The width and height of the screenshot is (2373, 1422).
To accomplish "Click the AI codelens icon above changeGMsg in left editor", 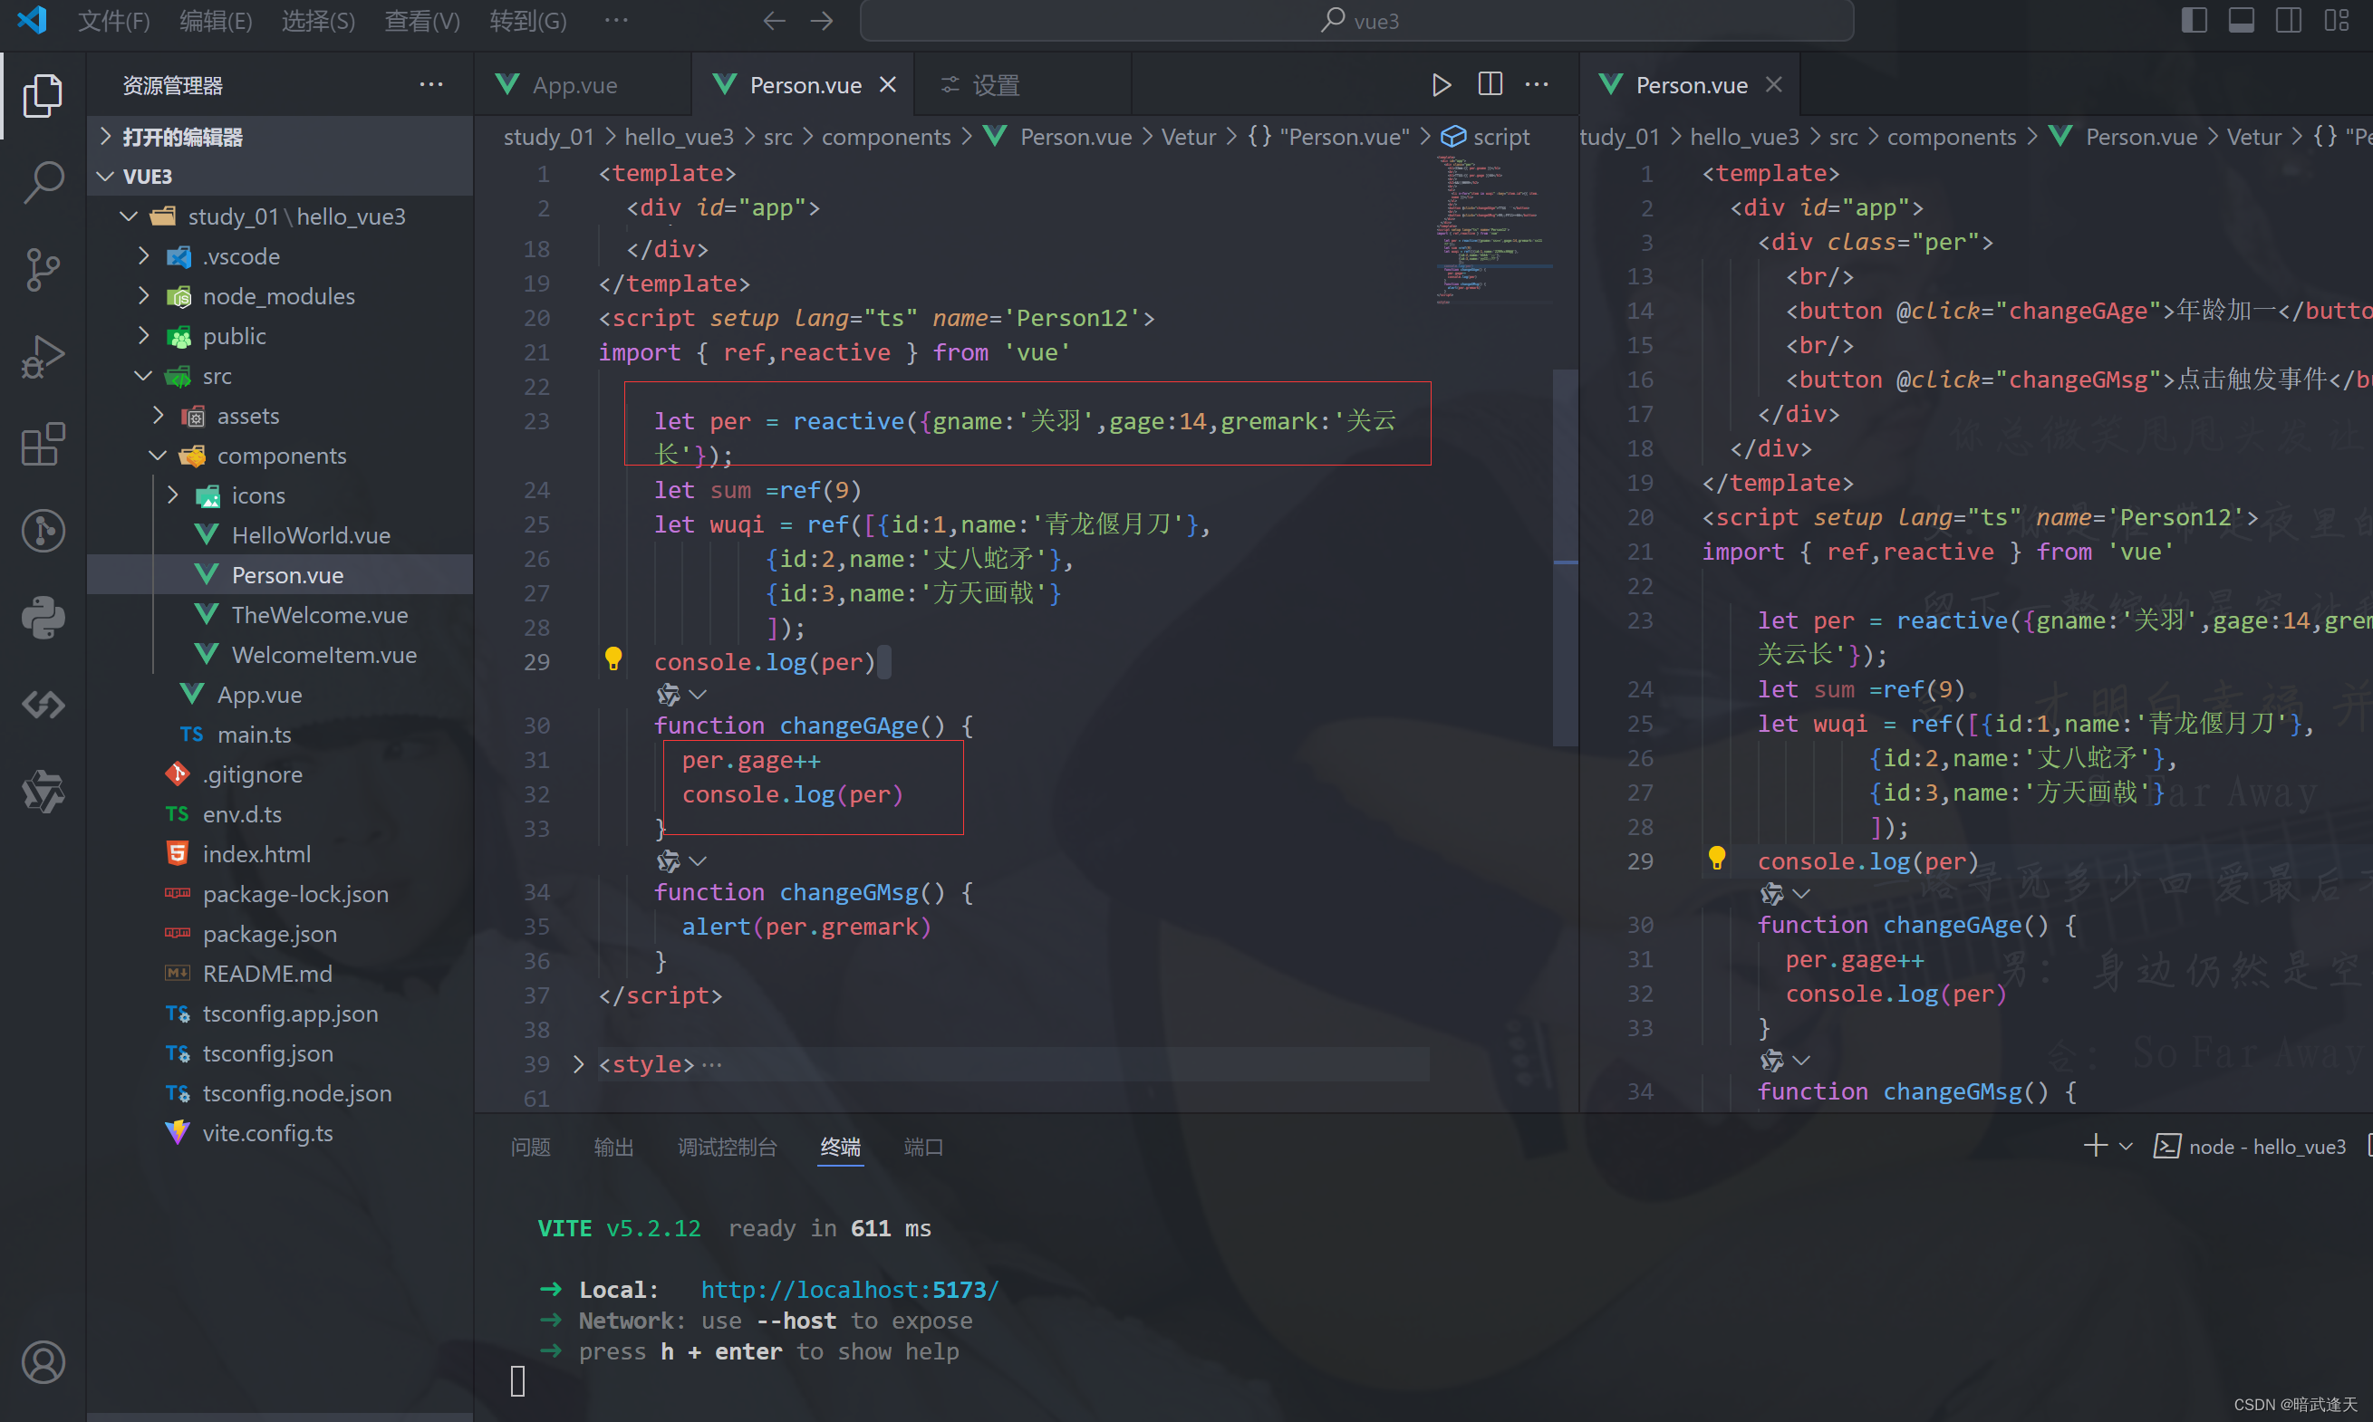I will pyautogui.click(x=669, y=860).
